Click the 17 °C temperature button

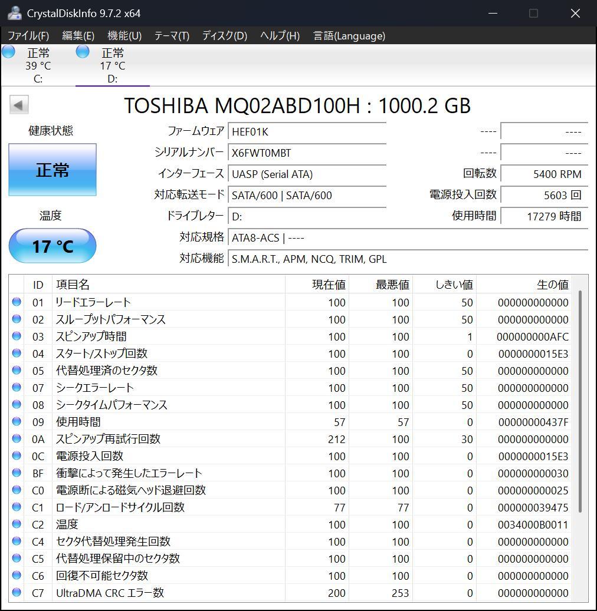coord(53,246)
